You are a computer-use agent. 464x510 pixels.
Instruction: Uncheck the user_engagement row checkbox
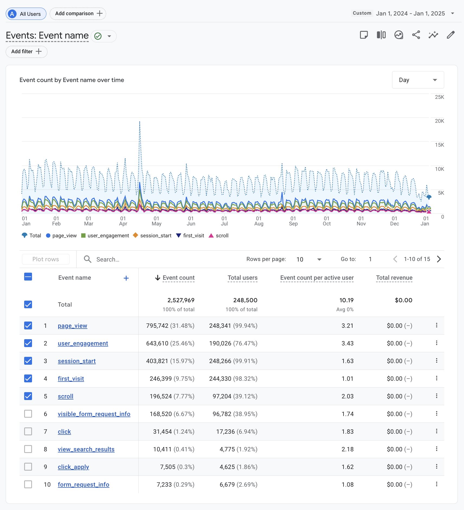(28, 343)
